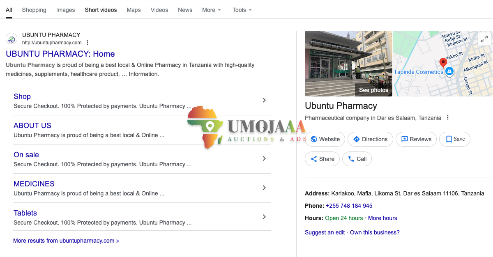Open the UBUNTU PHARMACY: Home result
This screenshot has width=493, height=257.
coord(60,54)
